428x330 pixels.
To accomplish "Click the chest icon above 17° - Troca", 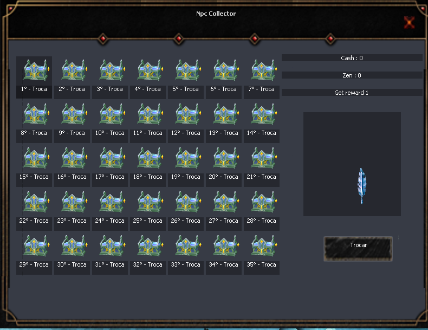I will [112, 158].
